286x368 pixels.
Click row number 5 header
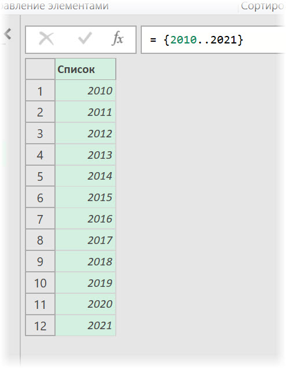point(40,176)
